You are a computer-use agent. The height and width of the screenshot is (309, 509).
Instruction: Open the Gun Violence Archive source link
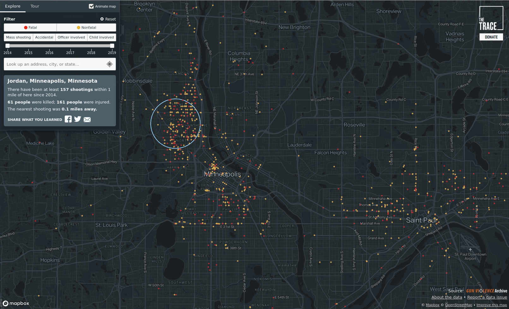point(487,291)
